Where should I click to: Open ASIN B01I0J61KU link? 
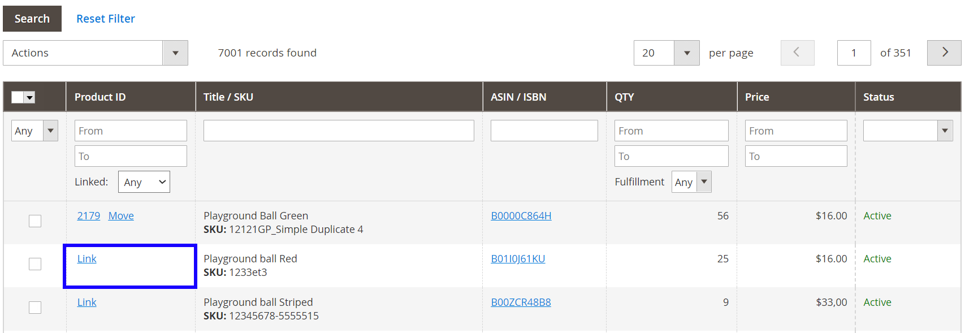coord(518,259)
